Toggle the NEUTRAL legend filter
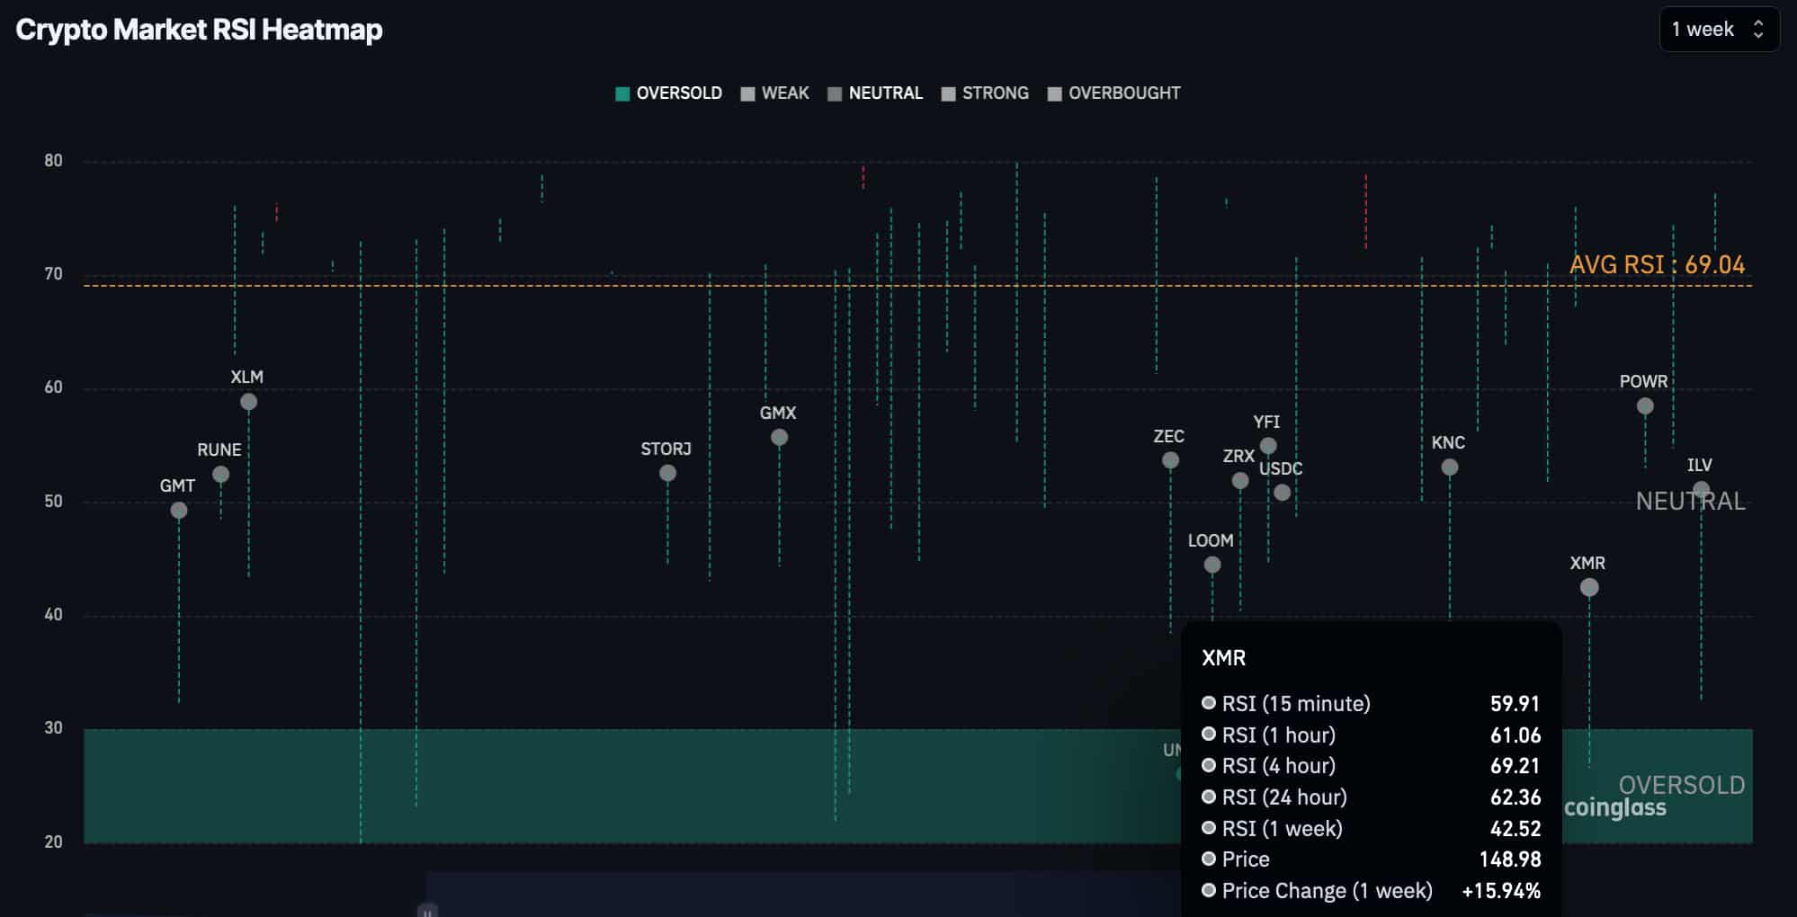The width and height of the screenshot is (1797, 917). [x=885, y=93]
